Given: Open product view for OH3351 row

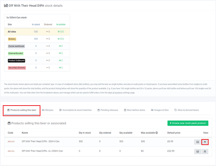Looking at the screenshot, I should 205,151.
